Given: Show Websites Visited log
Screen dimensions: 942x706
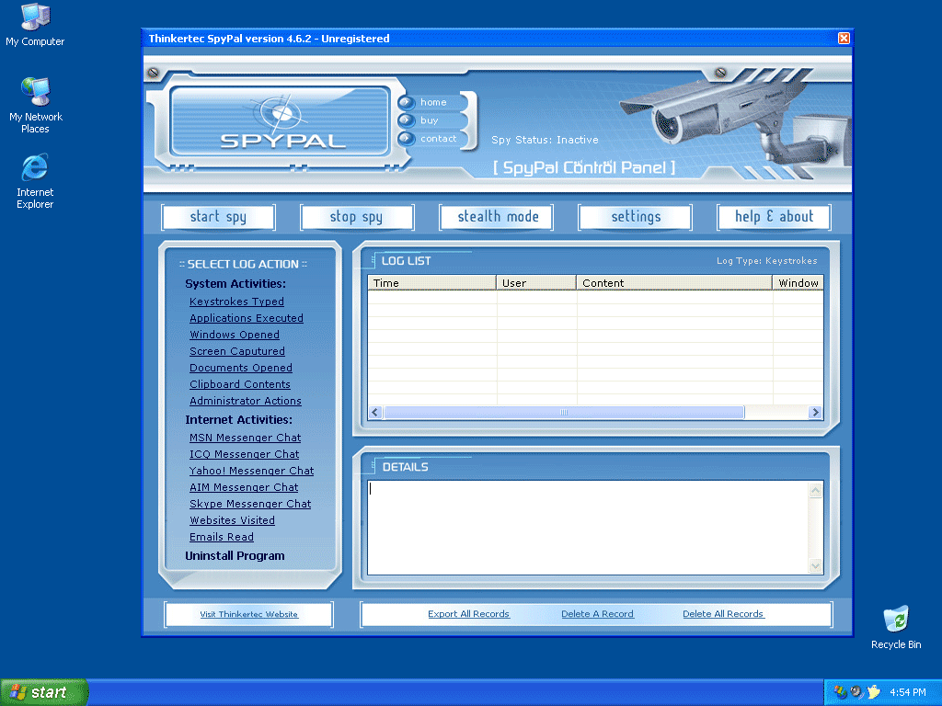Looking at the screenshot, I should 232,520.
